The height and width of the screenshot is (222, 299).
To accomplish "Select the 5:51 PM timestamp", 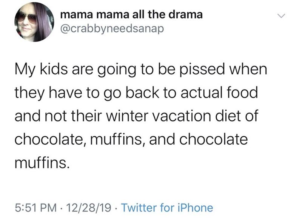I will coord(35,208).
